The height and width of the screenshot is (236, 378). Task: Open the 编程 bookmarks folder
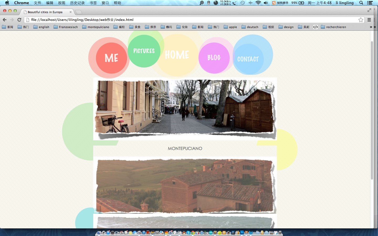point(119,27)
